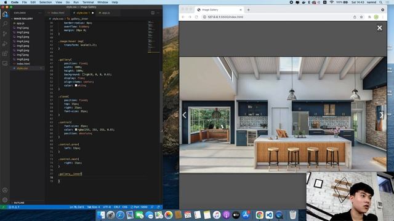Open App Store from the Dock

[x=246, y=215]
